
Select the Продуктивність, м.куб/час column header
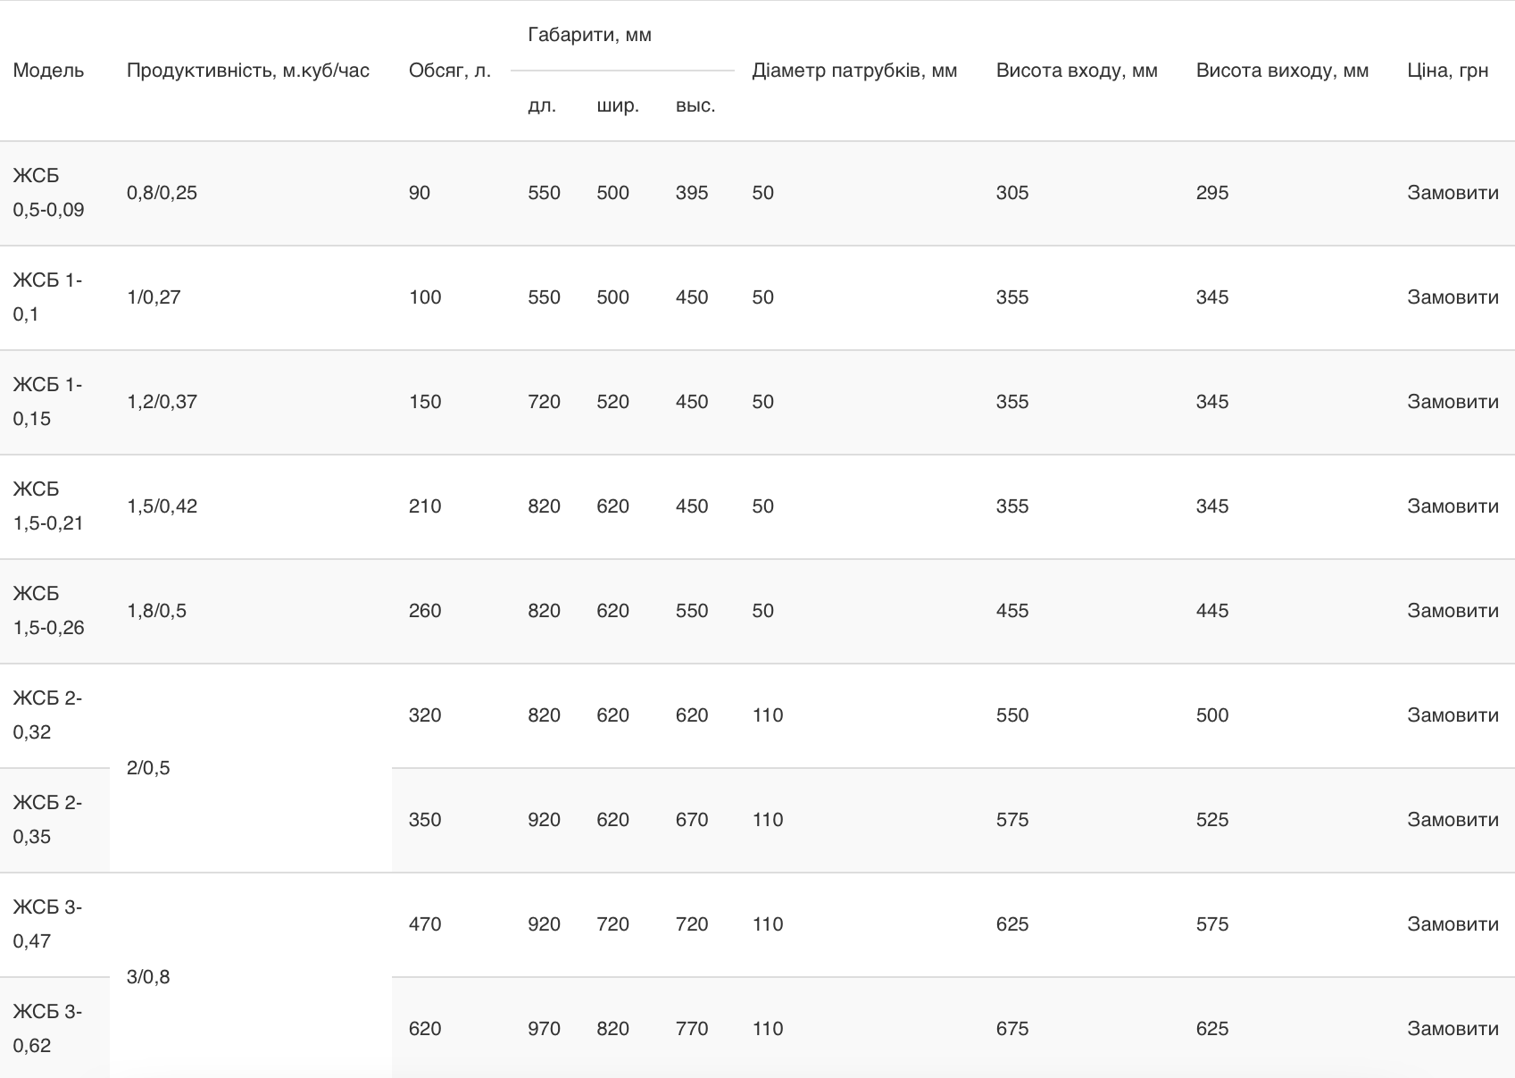[x=248, y=71]
